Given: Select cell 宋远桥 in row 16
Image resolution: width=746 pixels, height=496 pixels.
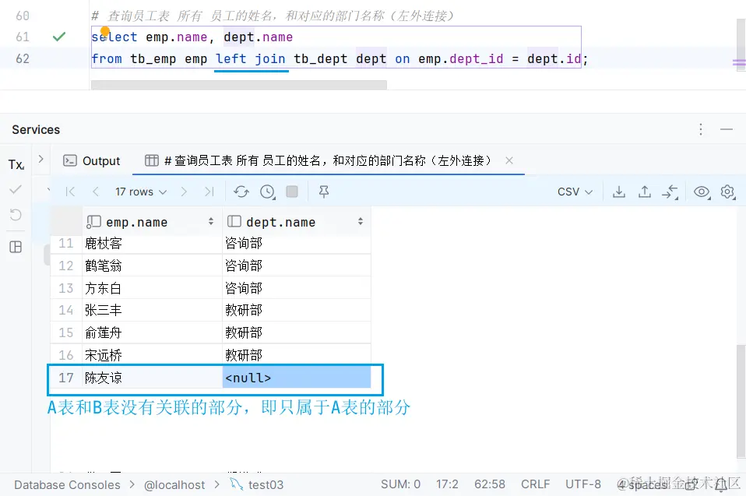Looking at the screenshot, I should click(x=152, y=355).
